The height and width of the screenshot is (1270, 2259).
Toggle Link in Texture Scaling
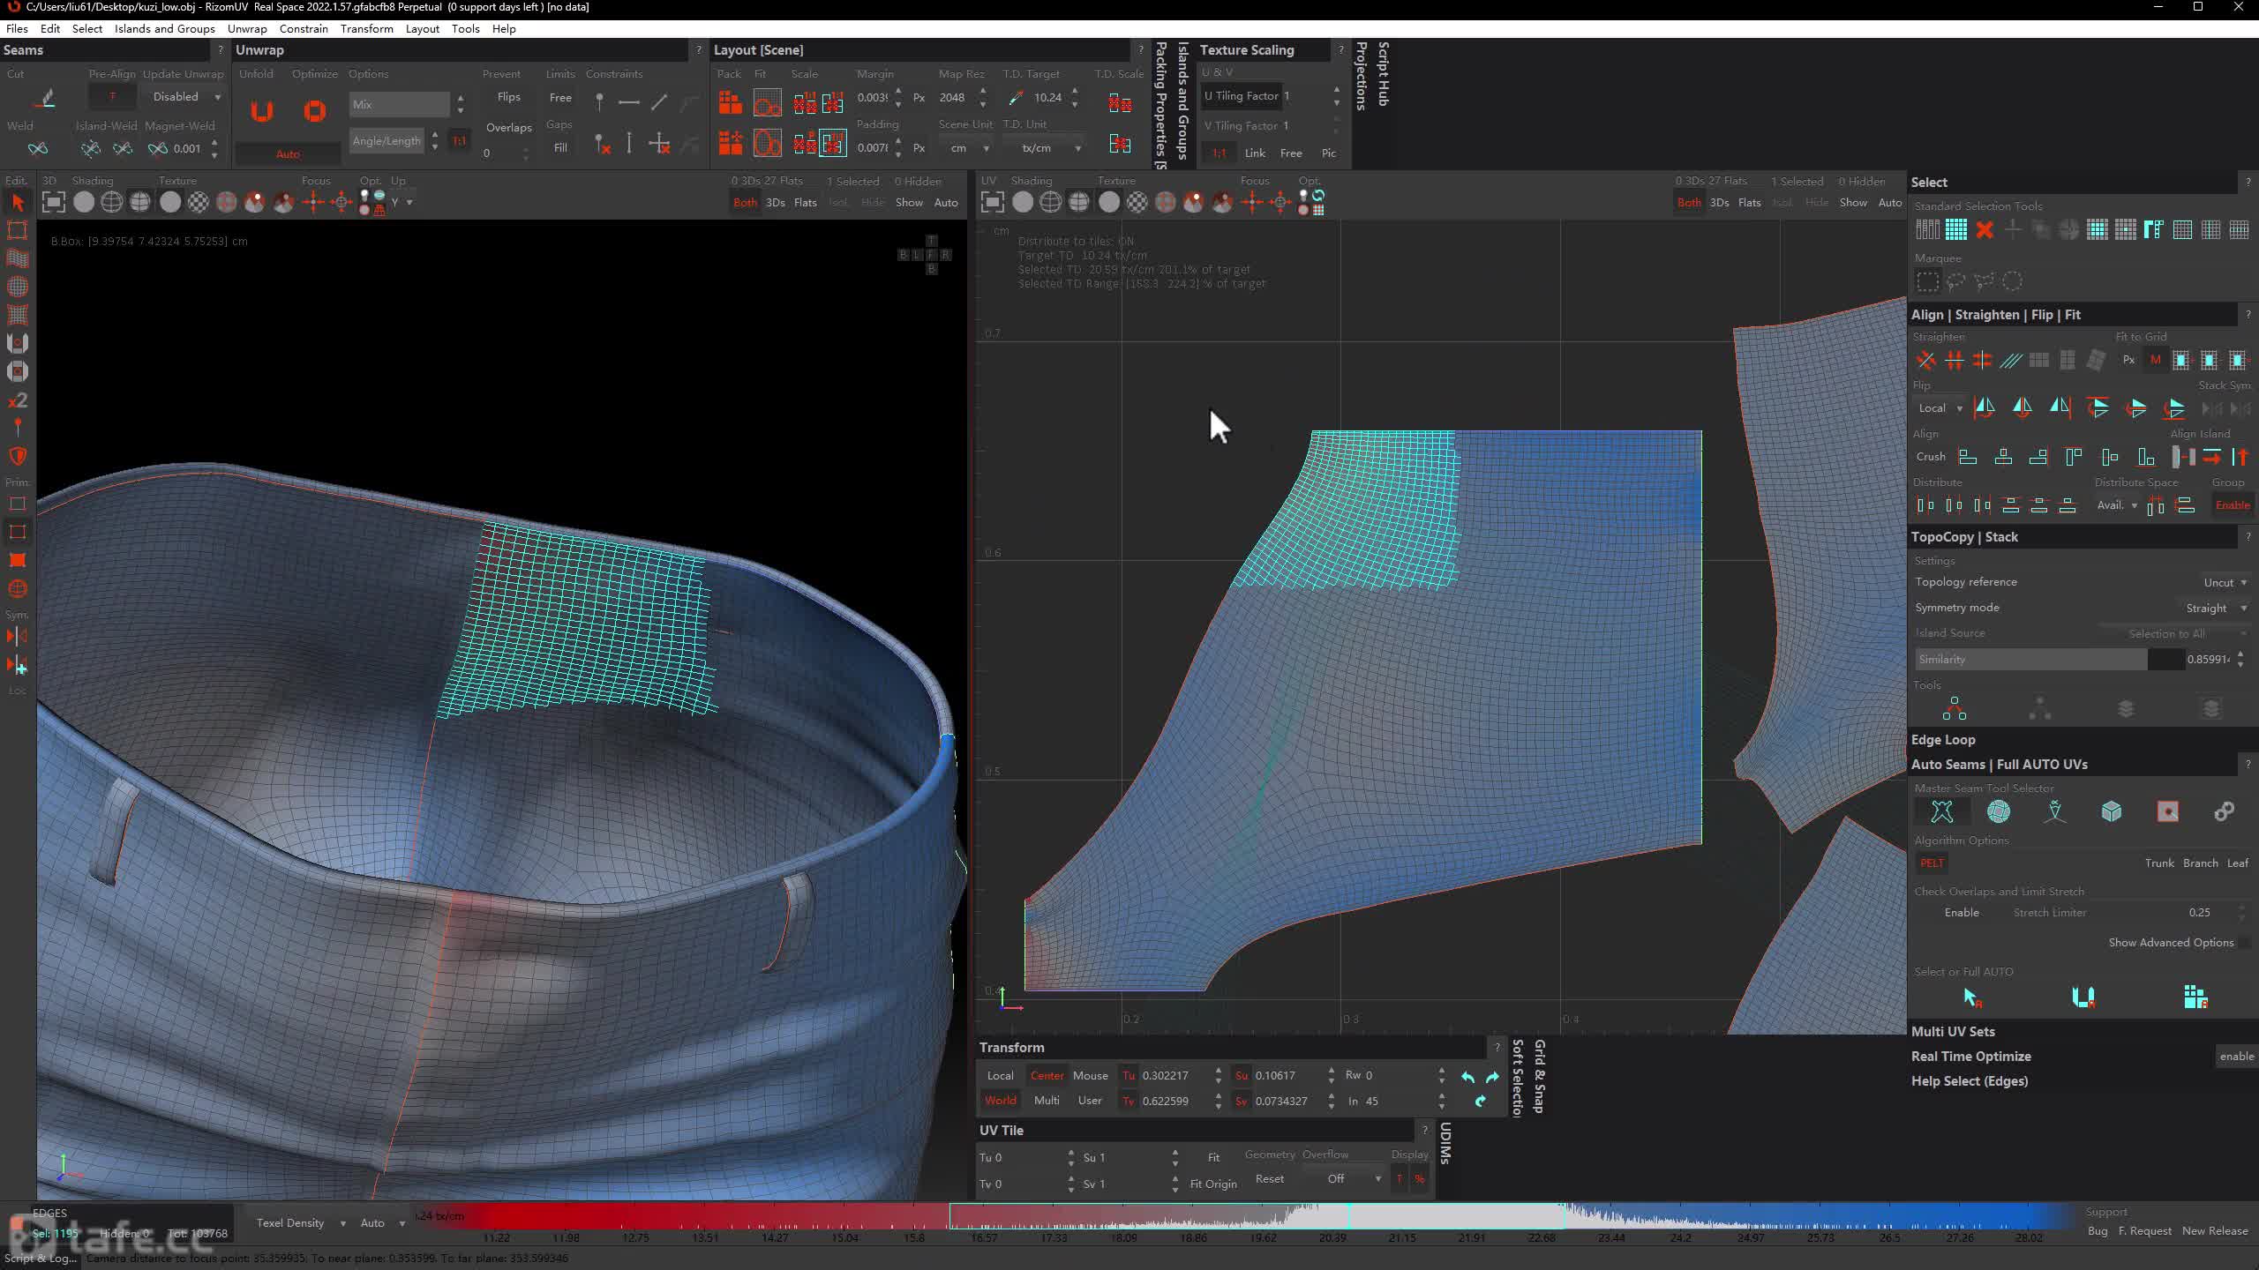pos(1255,153)
